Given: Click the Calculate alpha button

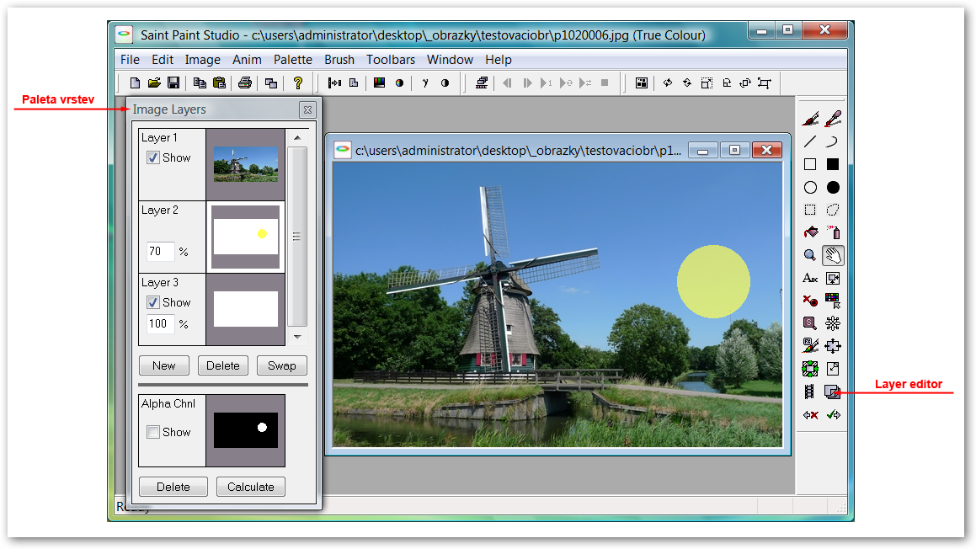Looking at the screenshot, I should click(251, 487).
